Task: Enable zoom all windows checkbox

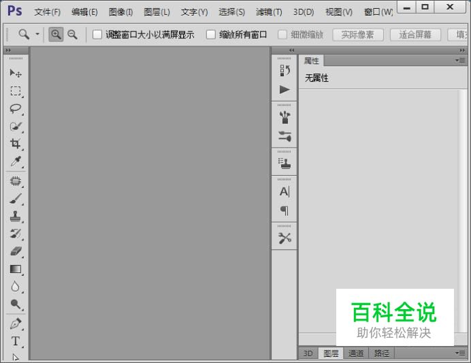Action: [211, 35]
